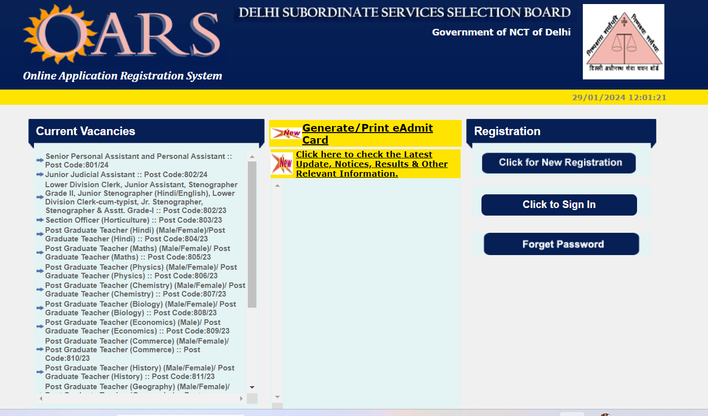Click the Current Vacancies panel header
The height and width of the screenshot is (416, 708).
point(146,131)
